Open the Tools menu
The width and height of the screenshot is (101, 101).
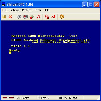click(x=38, y=10)
